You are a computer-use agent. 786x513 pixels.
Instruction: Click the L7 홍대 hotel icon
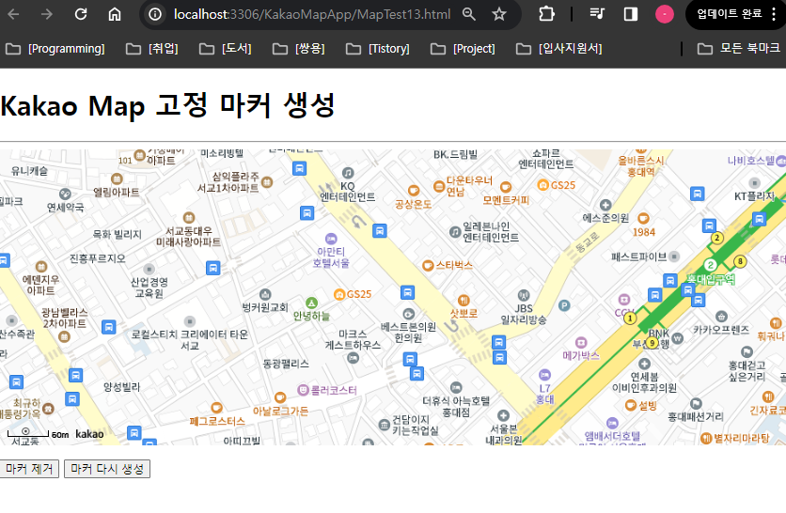tap(545, 375)
